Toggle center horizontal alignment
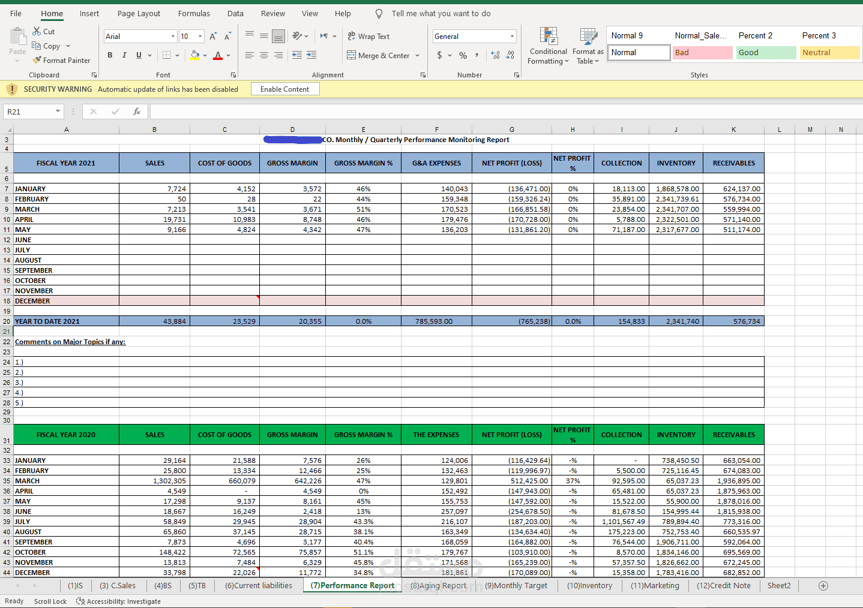The height and width of the screenshot is (608, 863). [x=264, y=55]
